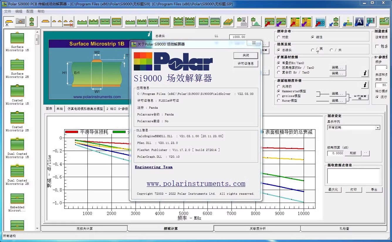Click info icon in surface roughness compensation group
This screenshot has width=392, height=242.
[x=365, y=85]
